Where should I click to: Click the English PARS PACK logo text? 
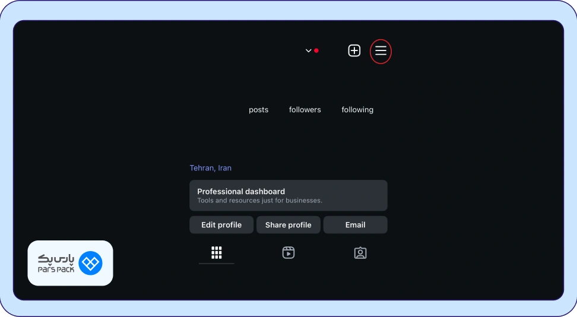[55, 270]
